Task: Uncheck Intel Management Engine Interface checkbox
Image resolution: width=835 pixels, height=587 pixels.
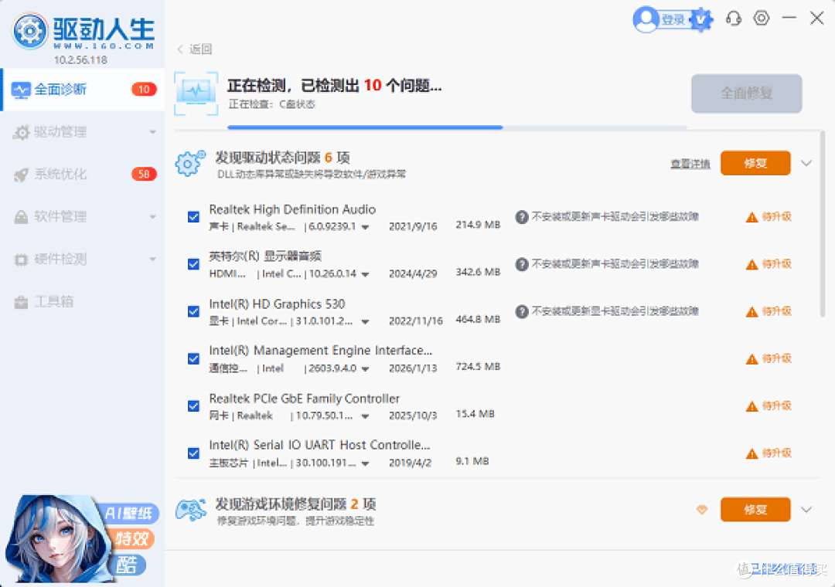Action: (193, 358)
